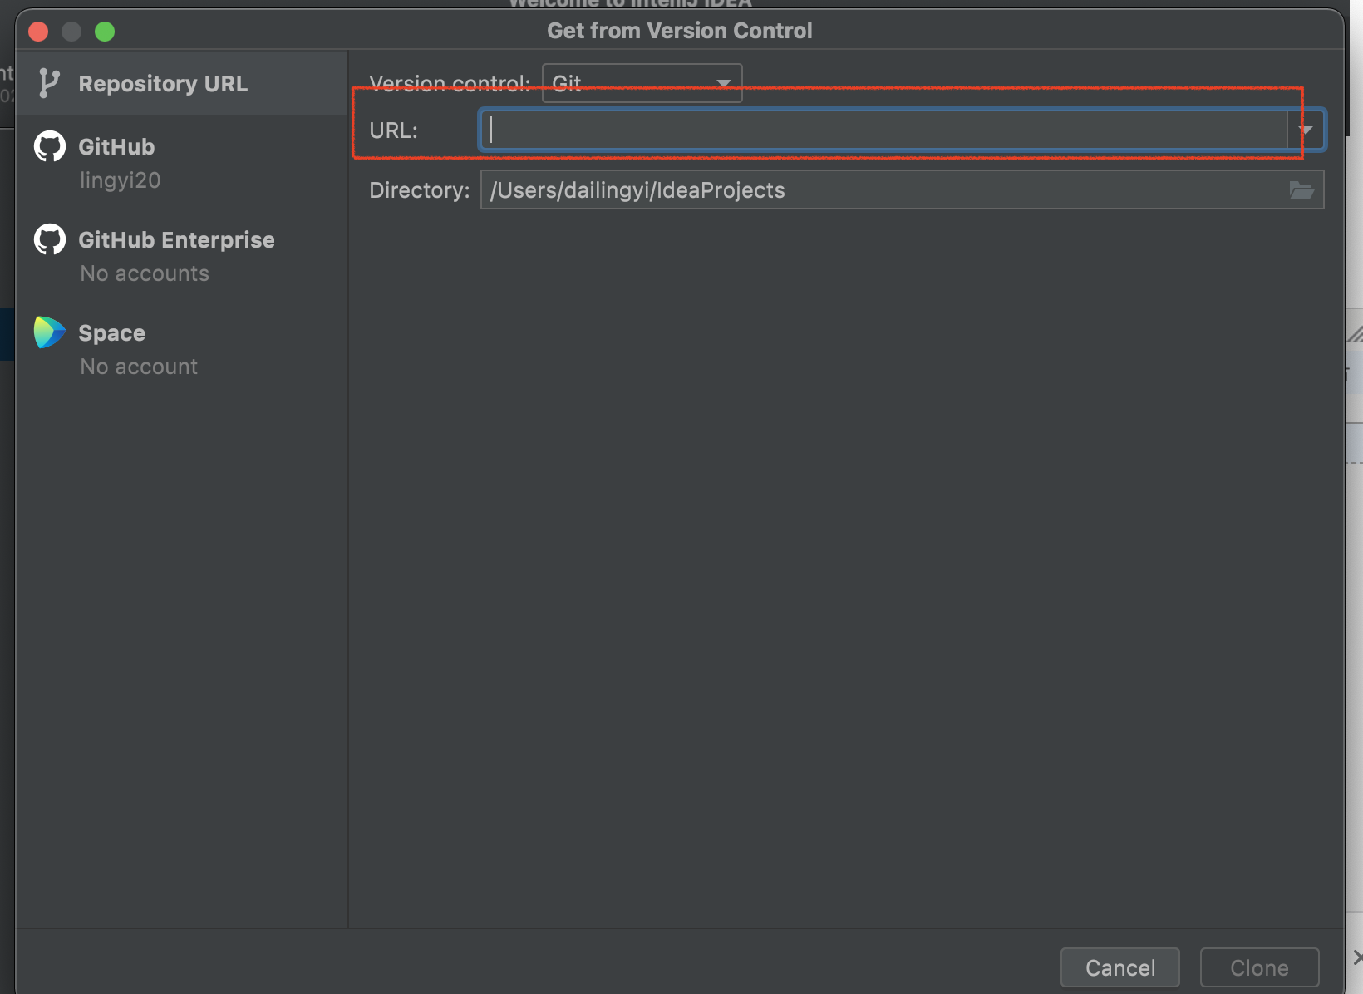The height and width of the screenshot is (994, 1363).
Task: Click the gray minimize window button
Action: click(x=71, y=32)
